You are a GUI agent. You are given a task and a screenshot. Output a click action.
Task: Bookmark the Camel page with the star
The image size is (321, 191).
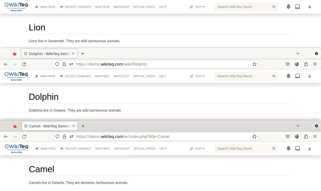click(x=254, y=136)
